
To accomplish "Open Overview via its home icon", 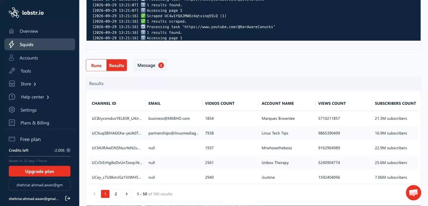I will click(x=11, y=31).
